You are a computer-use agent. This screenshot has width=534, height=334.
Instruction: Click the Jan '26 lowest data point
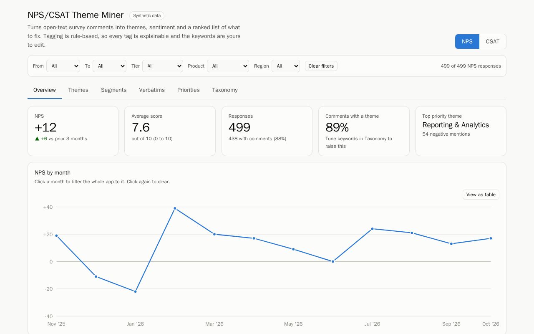click(135, 291)
